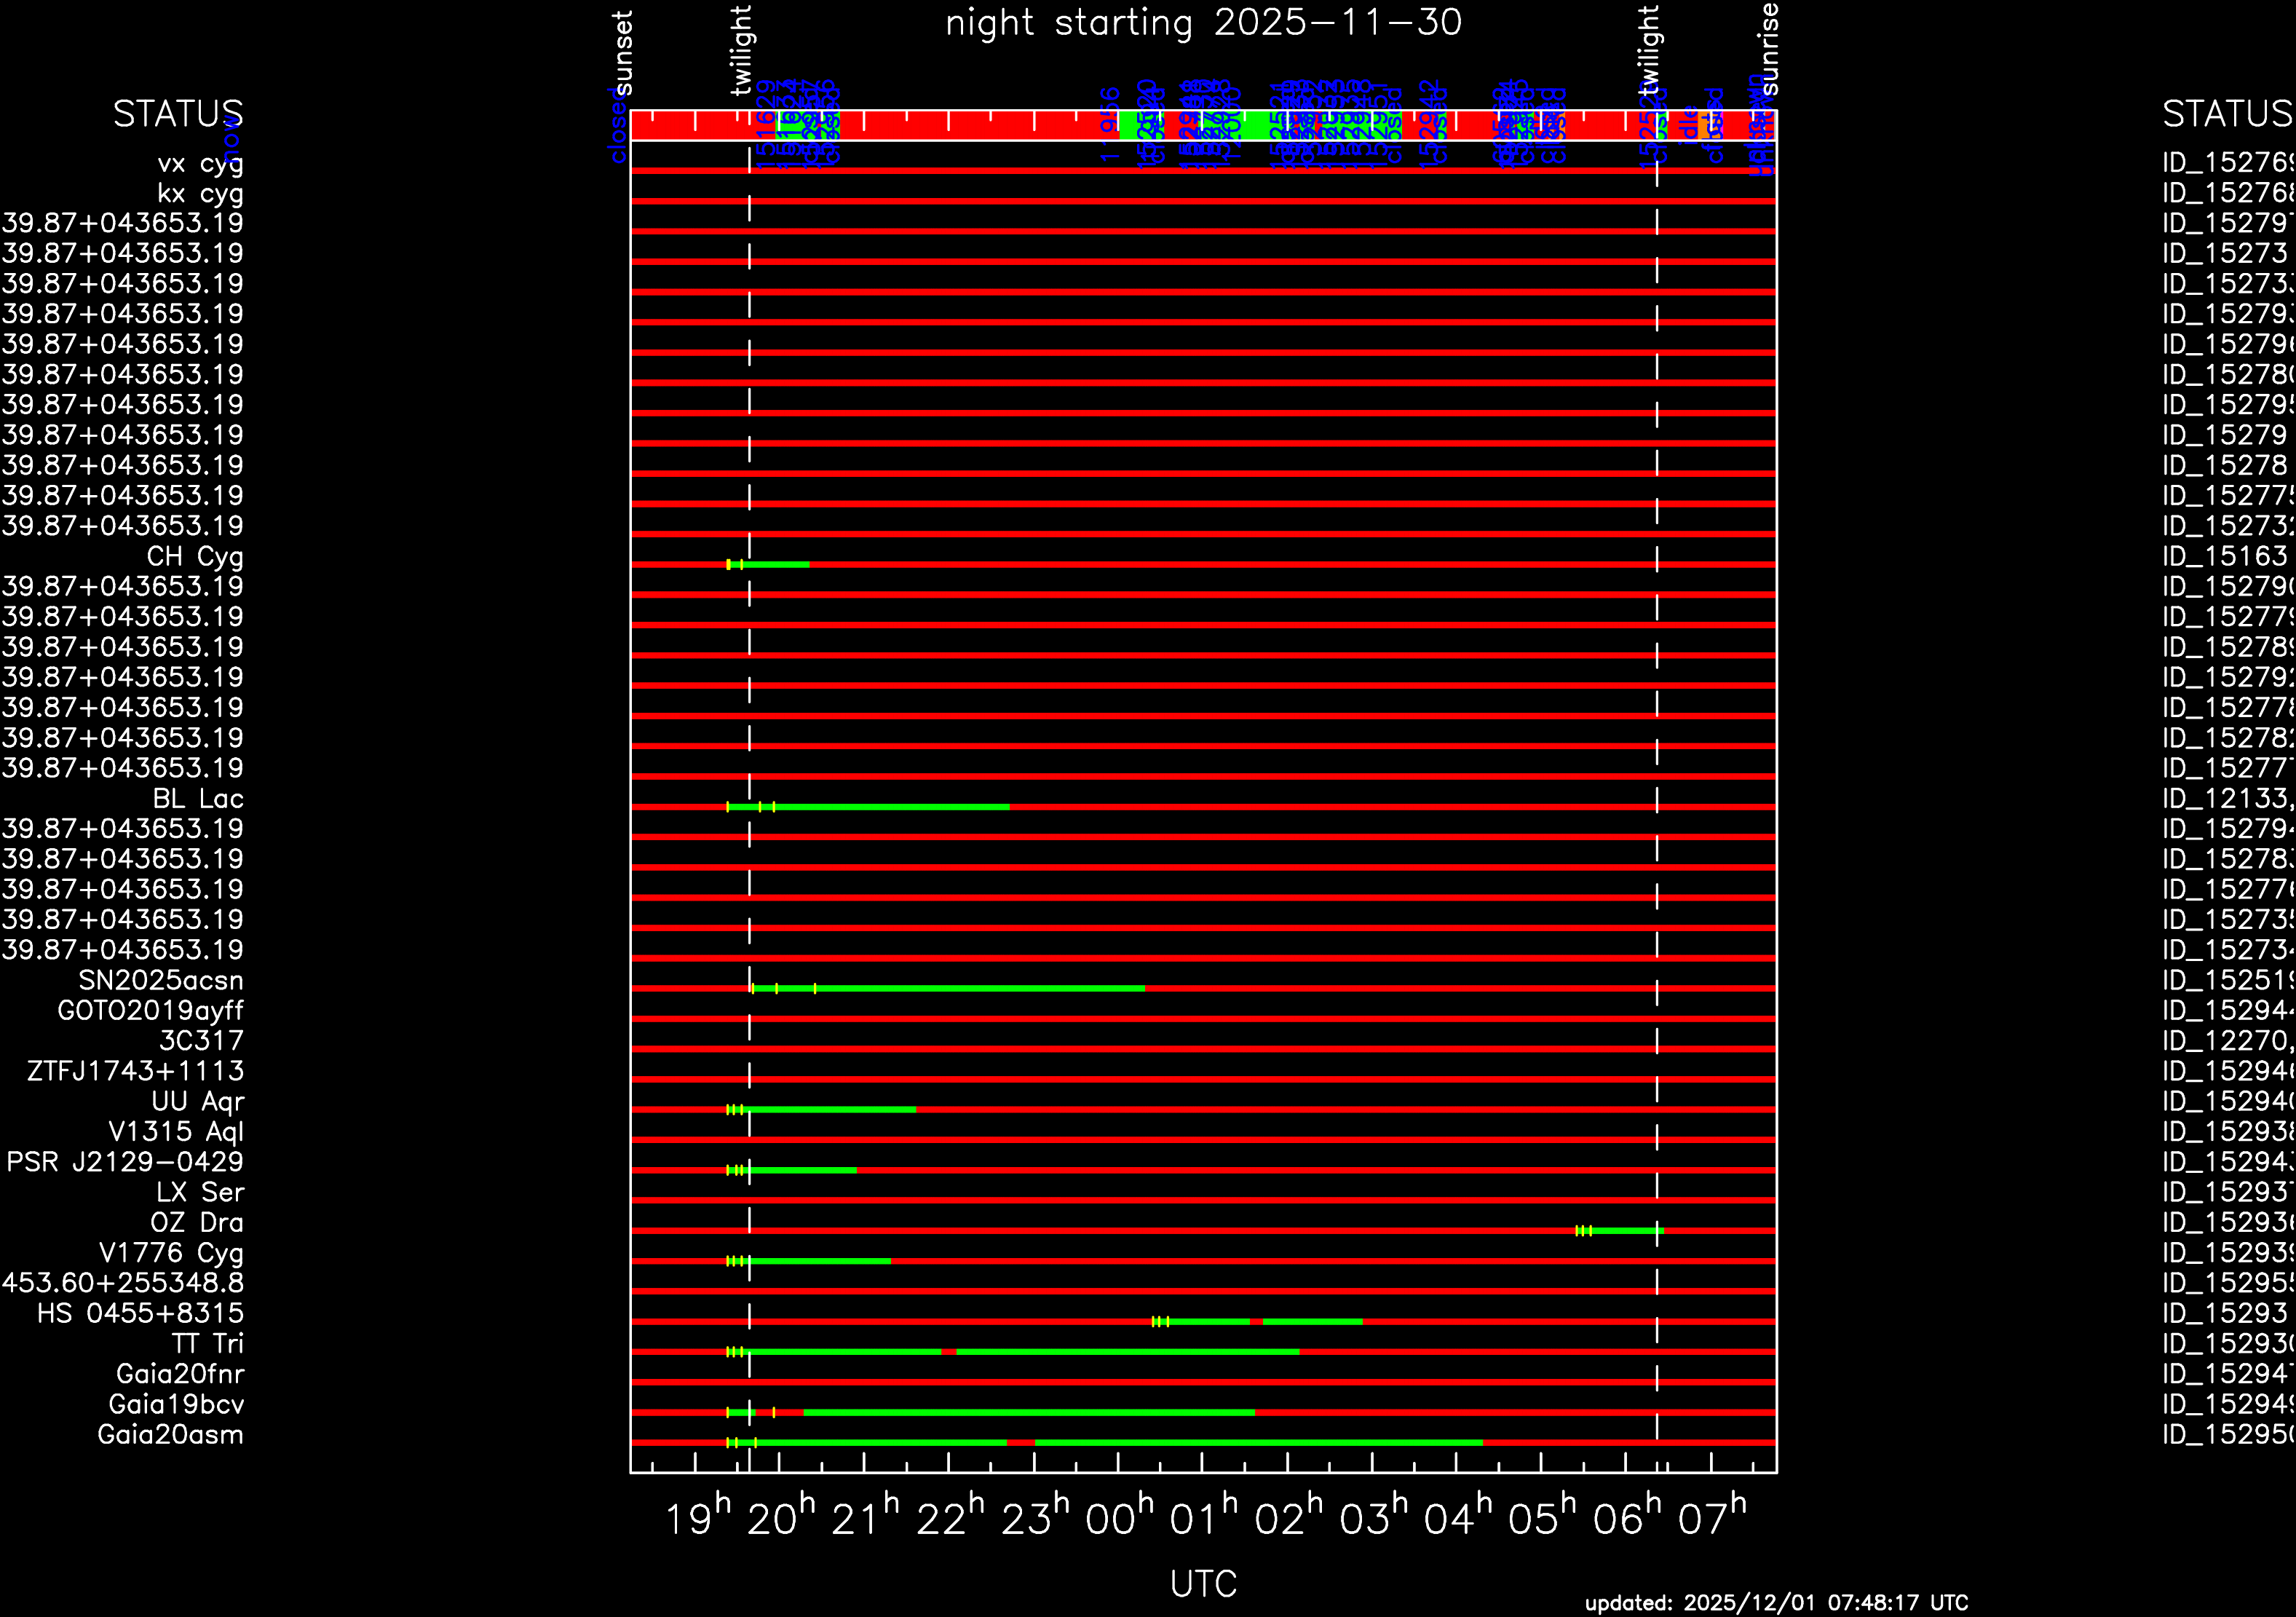
Task: Click the Gaia20asm target label
Action: click(x=170, y=1434)
